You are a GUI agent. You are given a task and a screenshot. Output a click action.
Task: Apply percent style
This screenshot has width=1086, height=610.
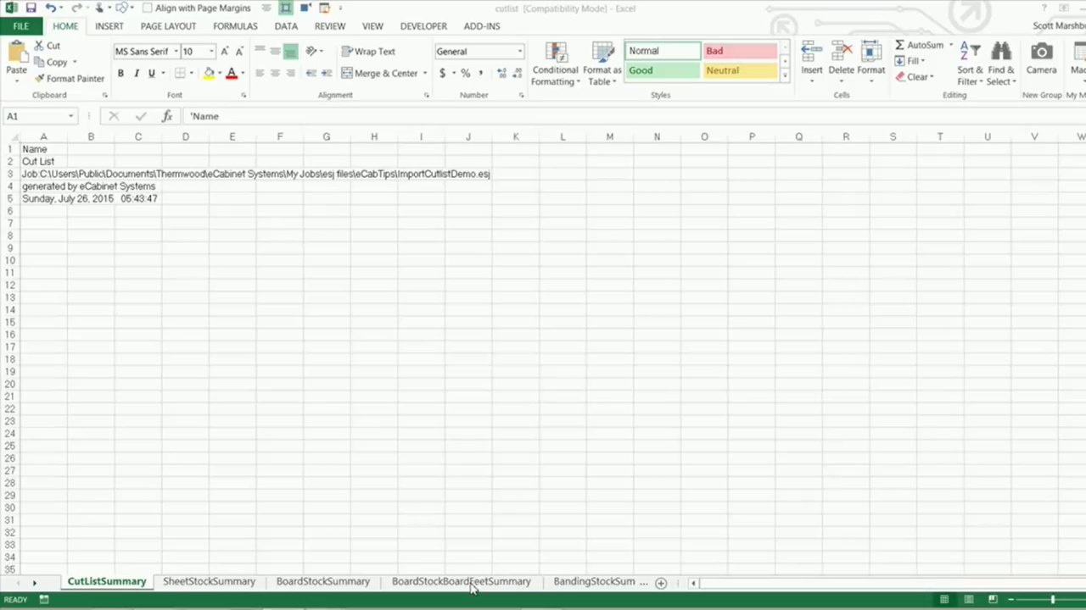point(465,74)
